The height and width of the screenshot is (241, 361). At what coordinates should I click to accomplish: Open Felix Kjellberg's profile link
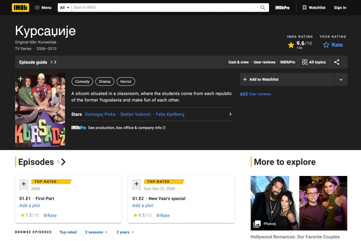[x=170, y=114]
